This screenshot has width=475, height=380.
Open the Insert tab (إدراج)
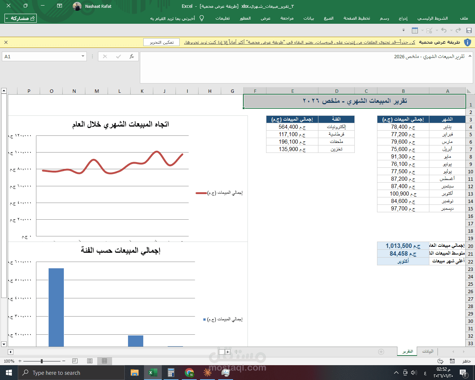403,18
